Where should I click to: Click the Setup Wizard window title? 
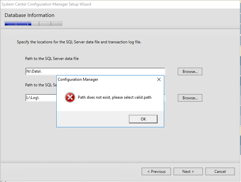pyautogui.click(x=46, y=4)
